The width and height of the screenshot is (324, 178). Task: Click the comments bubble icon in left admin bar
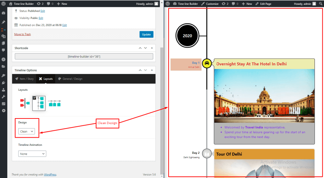click(x=48, y=4)
